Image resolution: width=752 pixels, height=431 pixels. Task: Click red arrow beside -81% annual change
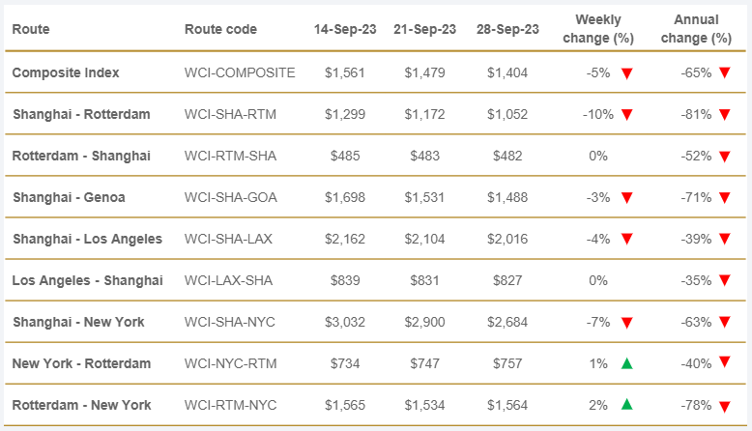pyautogui.click(x=724, y=114)
